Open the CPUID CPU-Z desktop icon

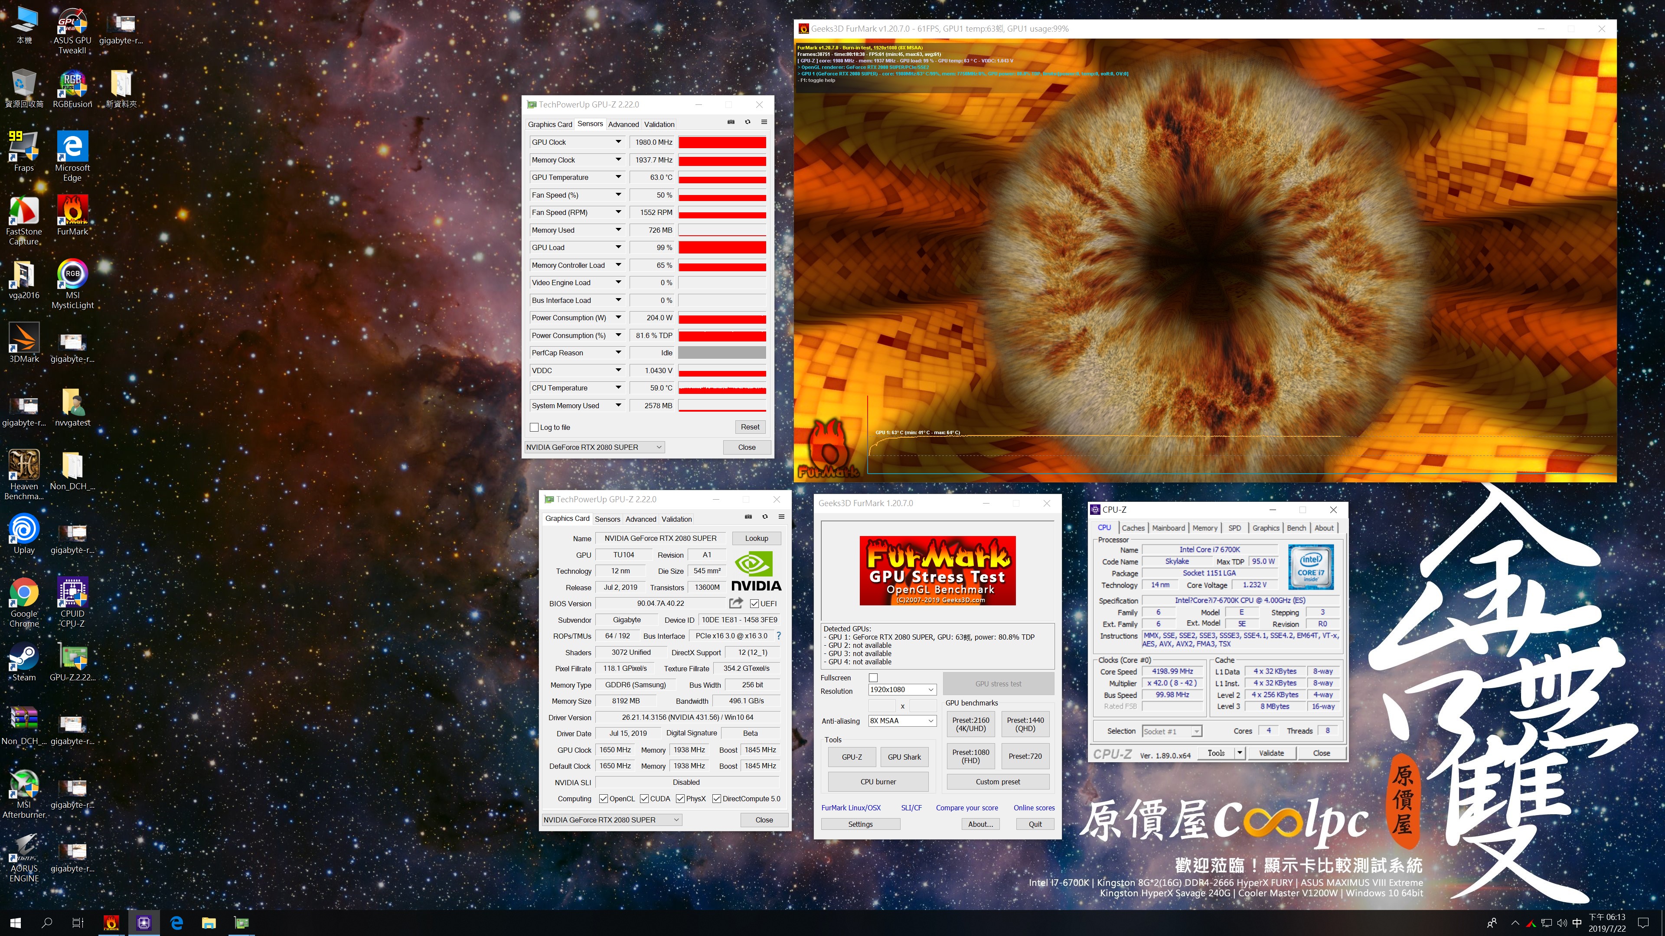click(x=72, y=603)
